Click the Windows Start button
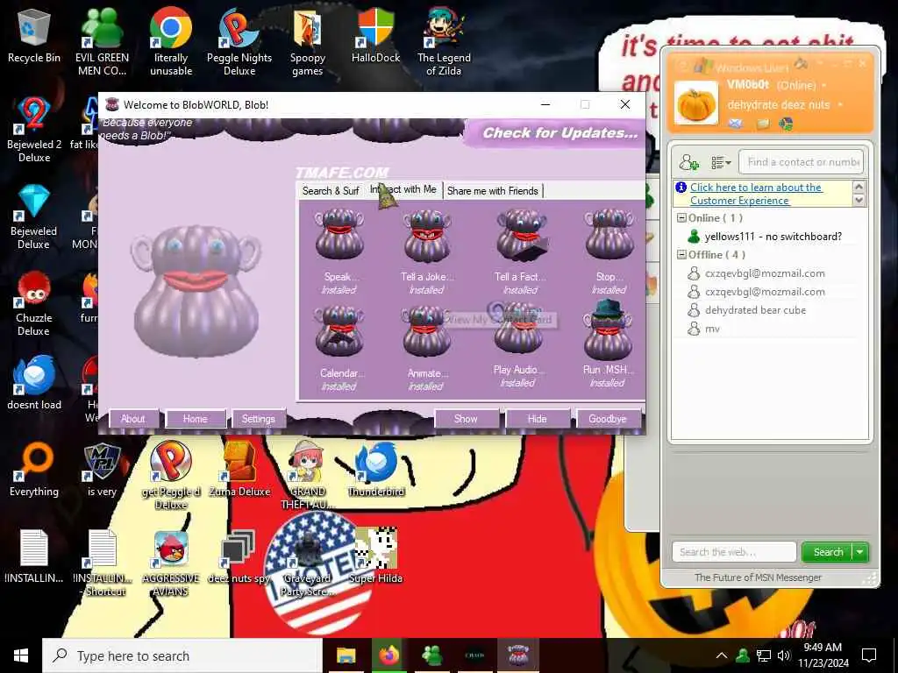 (21, 655)
